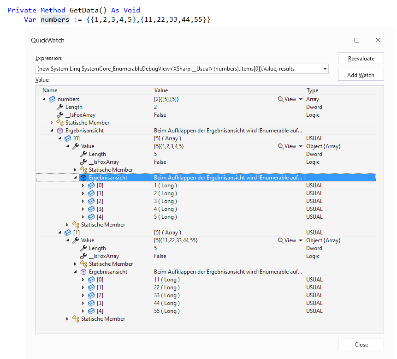Click the purple cube icon of first Ergebnisansicht
The height and width of the screenshot is (359, 397).
click(60, 131)
